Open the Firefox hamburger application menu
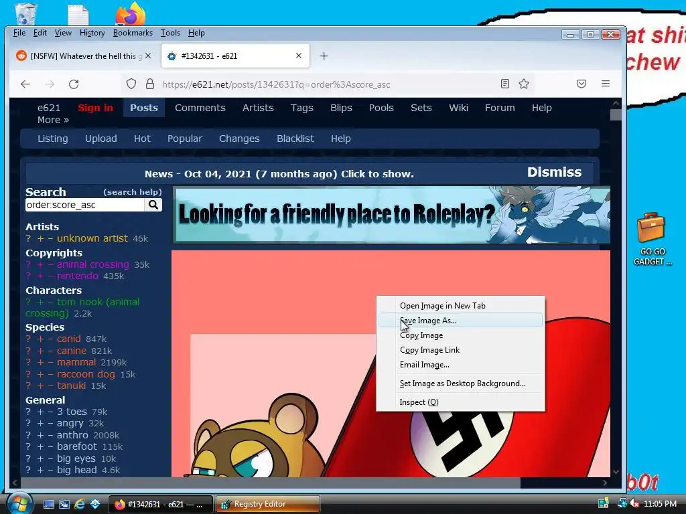Viewport: 686px width, 514px height. point(606,84)
